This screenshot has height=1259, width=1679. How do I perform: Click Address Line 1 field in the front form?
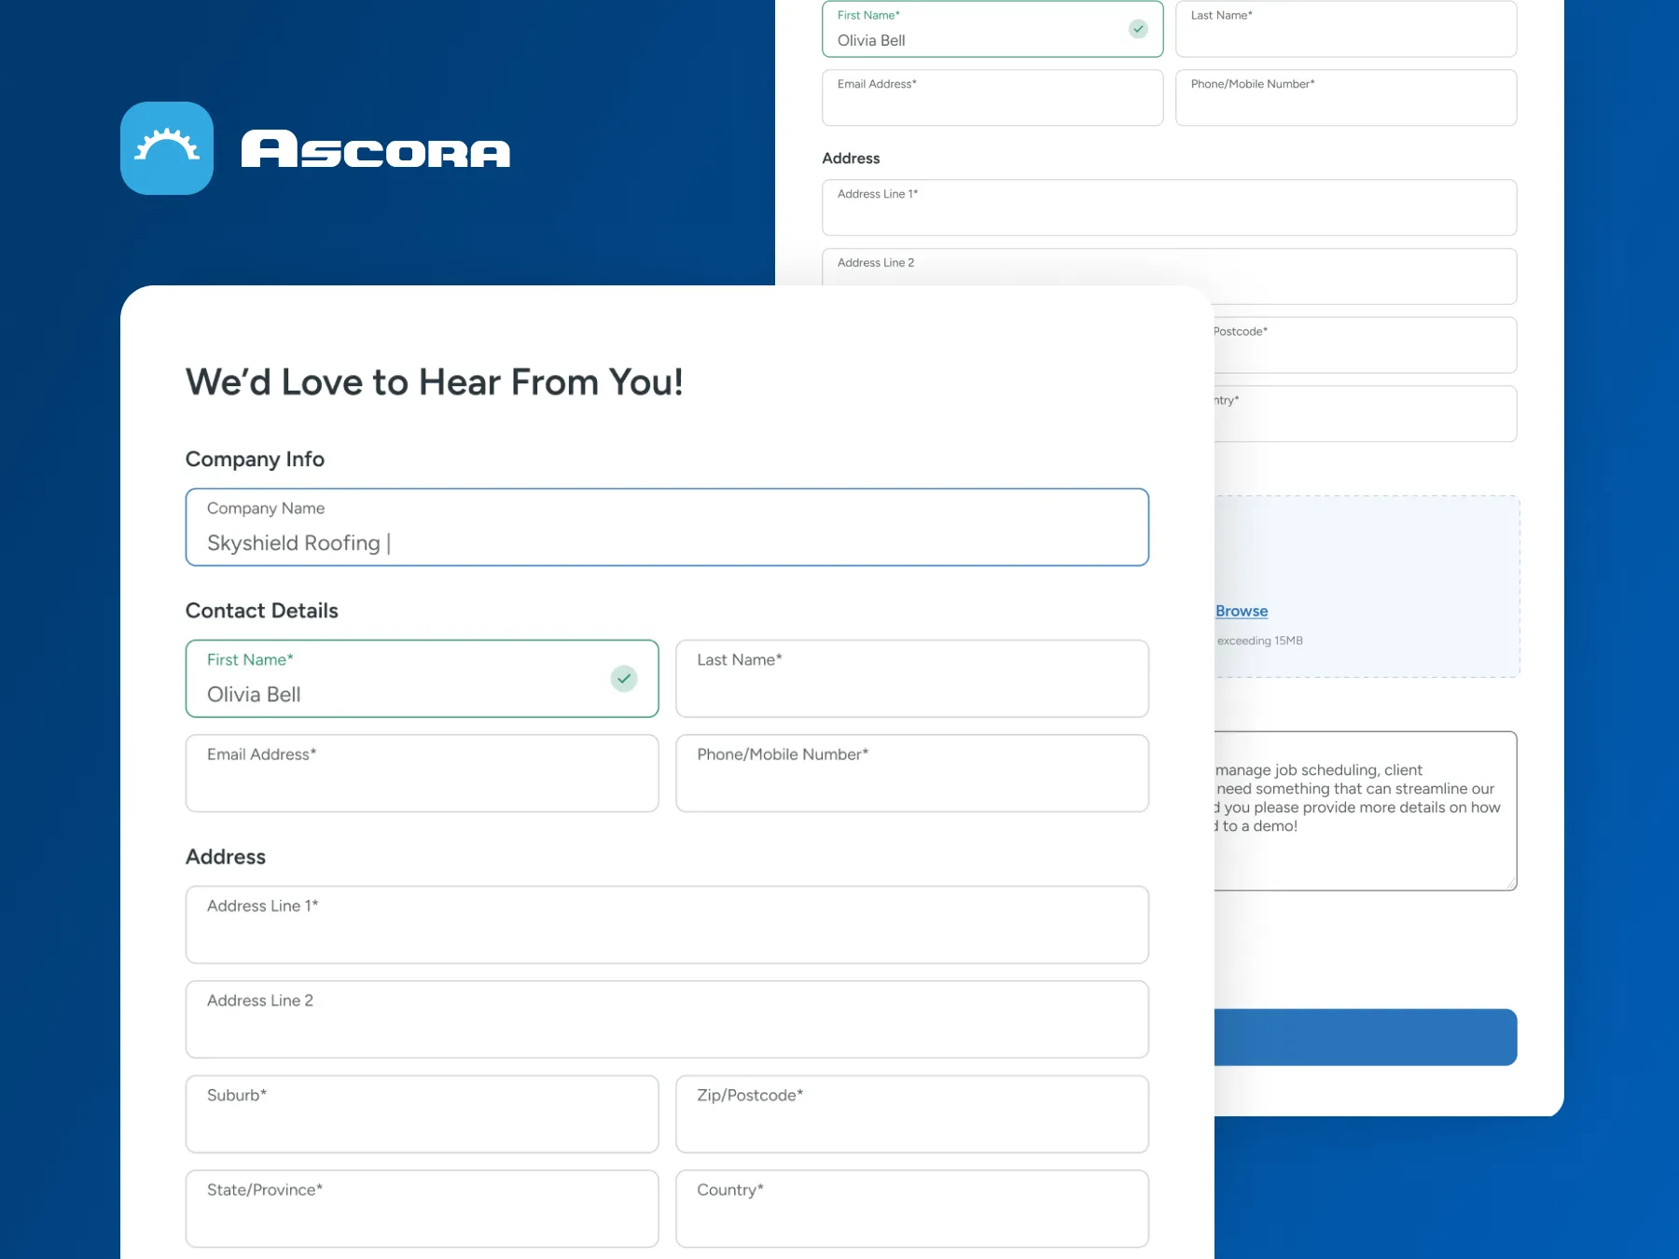point(667,925)
